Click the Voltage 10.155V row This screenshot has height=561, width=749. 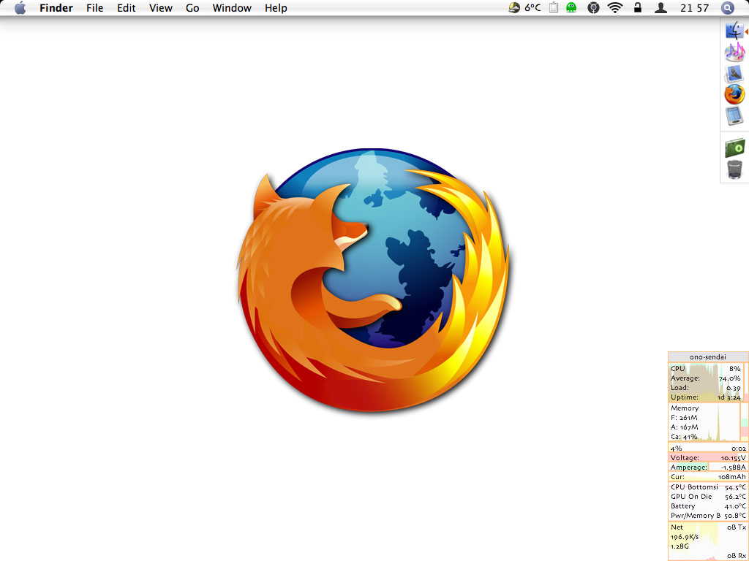click(x=708, y=458)
